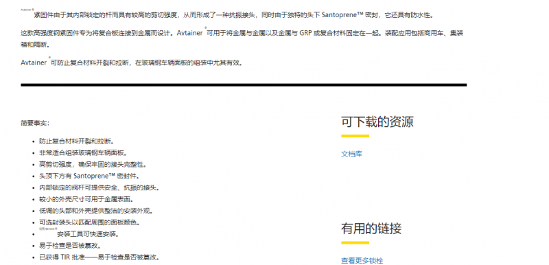Click bullet text 内部锁定的阀杆可提供安全
Screen dimensions: 549x265
[100, 187]
